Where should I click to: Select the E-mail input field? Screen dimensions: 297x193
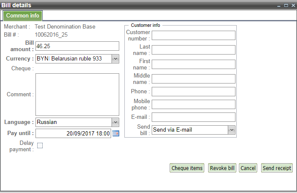tap(193, 117)
